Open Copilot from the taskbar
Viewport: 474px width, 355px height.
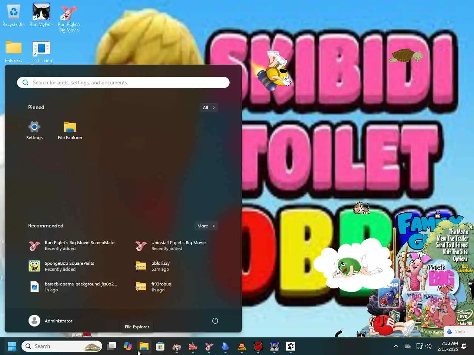(x=128, y=346)
